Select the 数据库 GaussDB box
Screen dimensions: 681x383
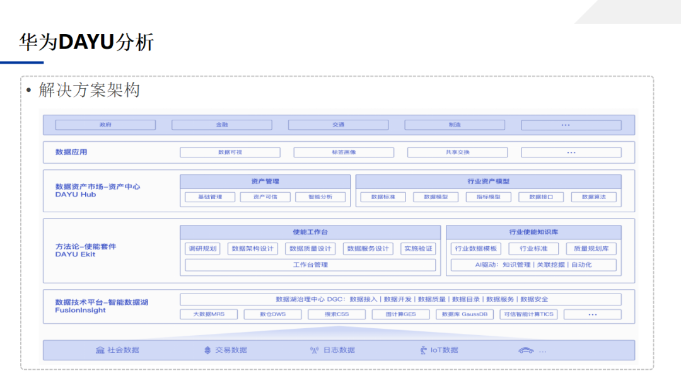point(465,314)
